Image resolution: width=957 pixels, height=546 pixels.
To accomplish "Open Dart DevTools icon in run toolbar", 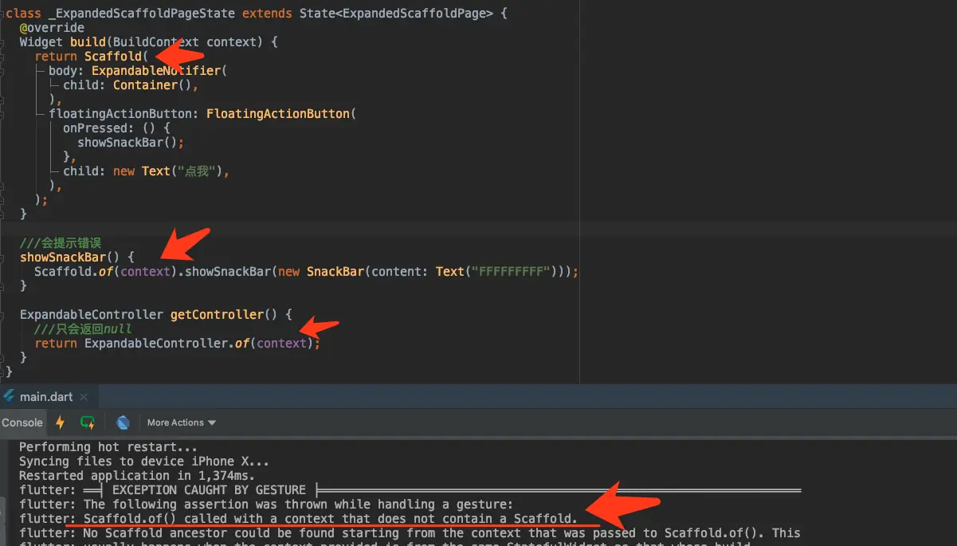I will [123, 422].
